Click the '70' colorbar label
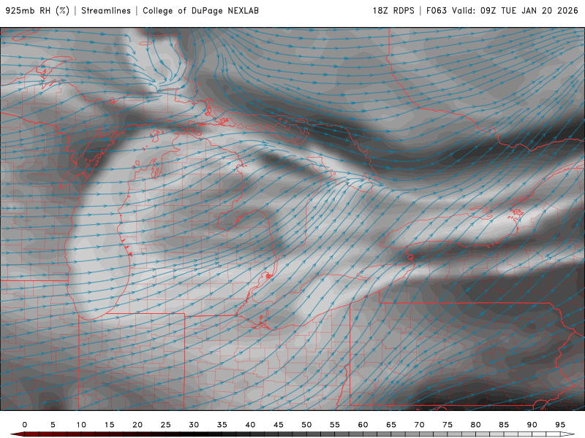The height and width of the screenshot is (438, 585). (x=419, y=425)
